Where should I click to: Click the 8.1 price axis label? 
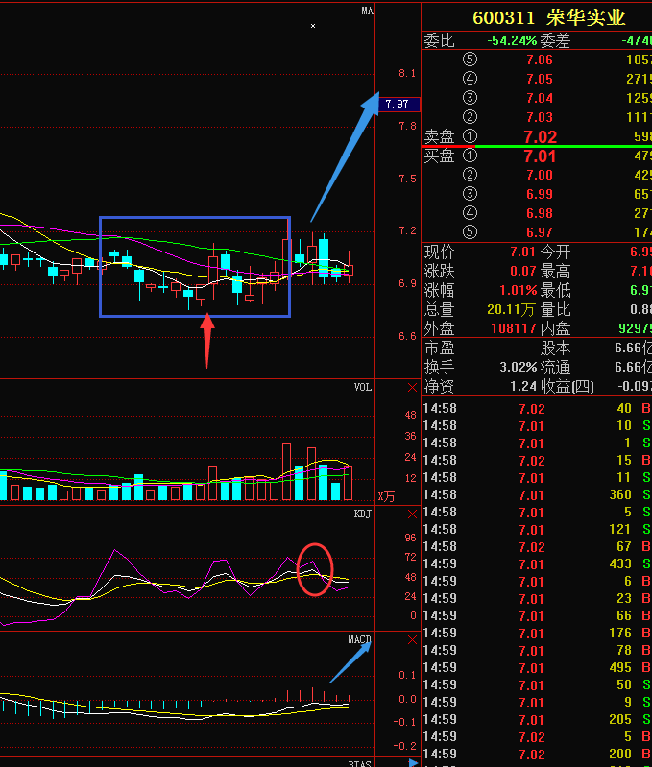point(407,73)
